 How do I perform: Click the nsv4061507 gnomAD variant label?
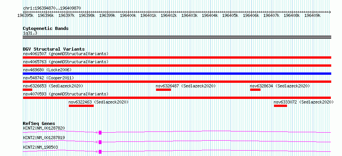[x=66, y=54]
